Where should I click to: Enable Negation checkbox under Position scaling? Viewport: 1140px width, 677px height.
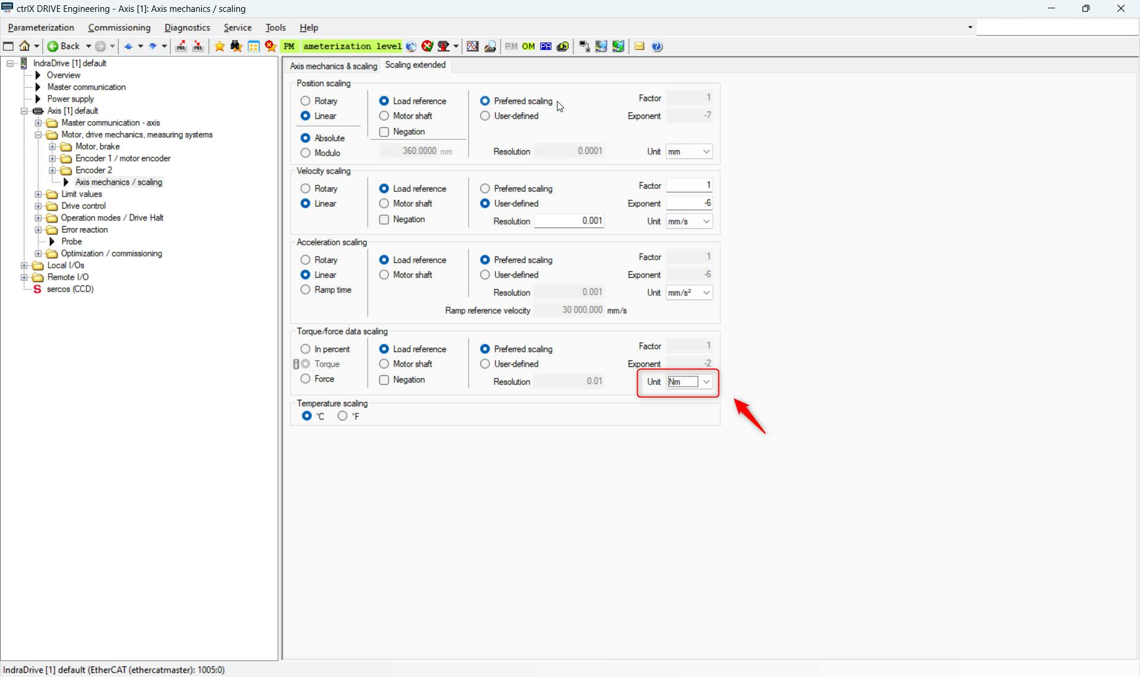tap(384, 132)
